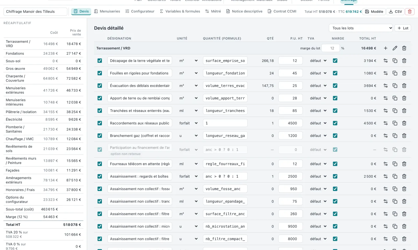The width and height of the screenshot is (418, 250).
Task: Open the Tous les lots filter dropdown
Action: (361, 28)
